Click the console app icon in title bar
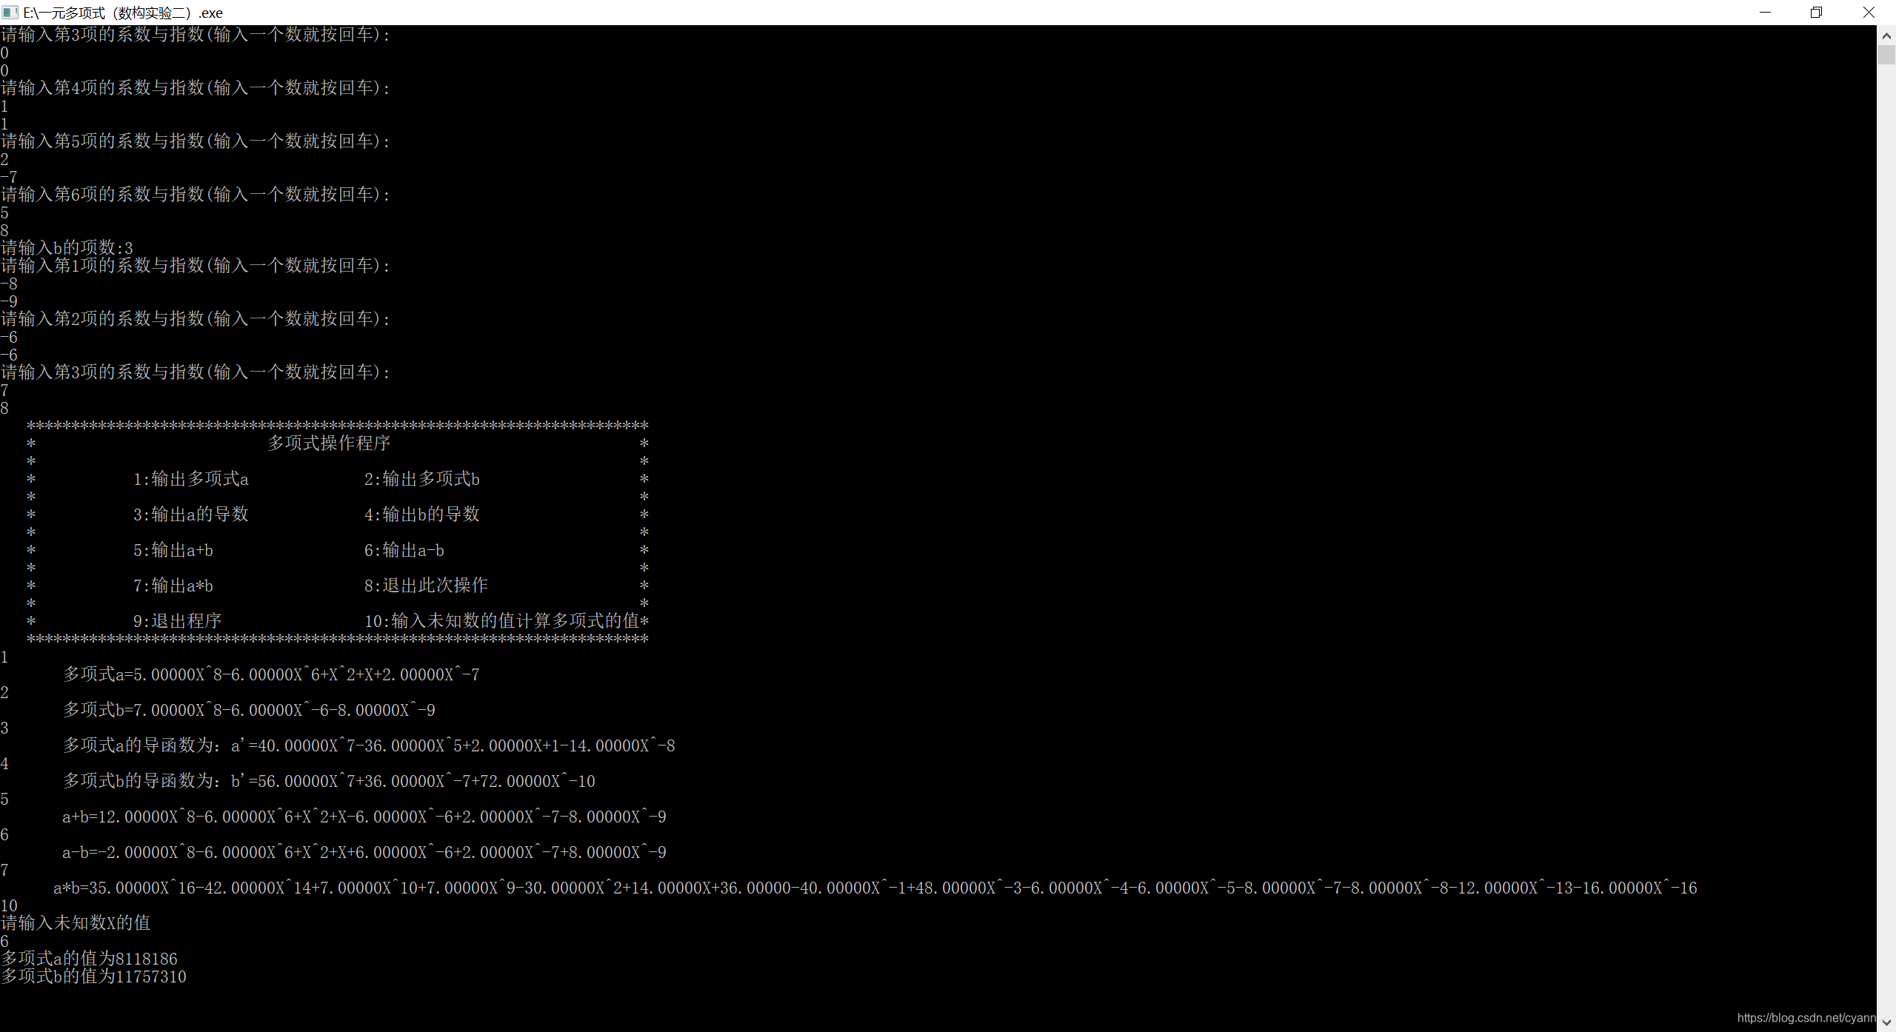Image resolution: width=1896 pixels, height=1032 pixels. pos(10,13)
